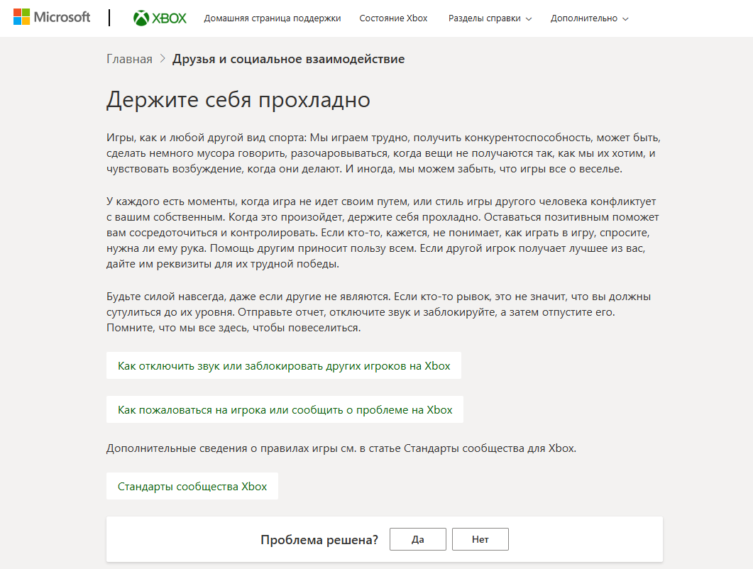Screen dimensions: 753x569
Task: Click the breadcrumb arrow separator after Главная
Action: pyautogui.click(x=163, y=59)
